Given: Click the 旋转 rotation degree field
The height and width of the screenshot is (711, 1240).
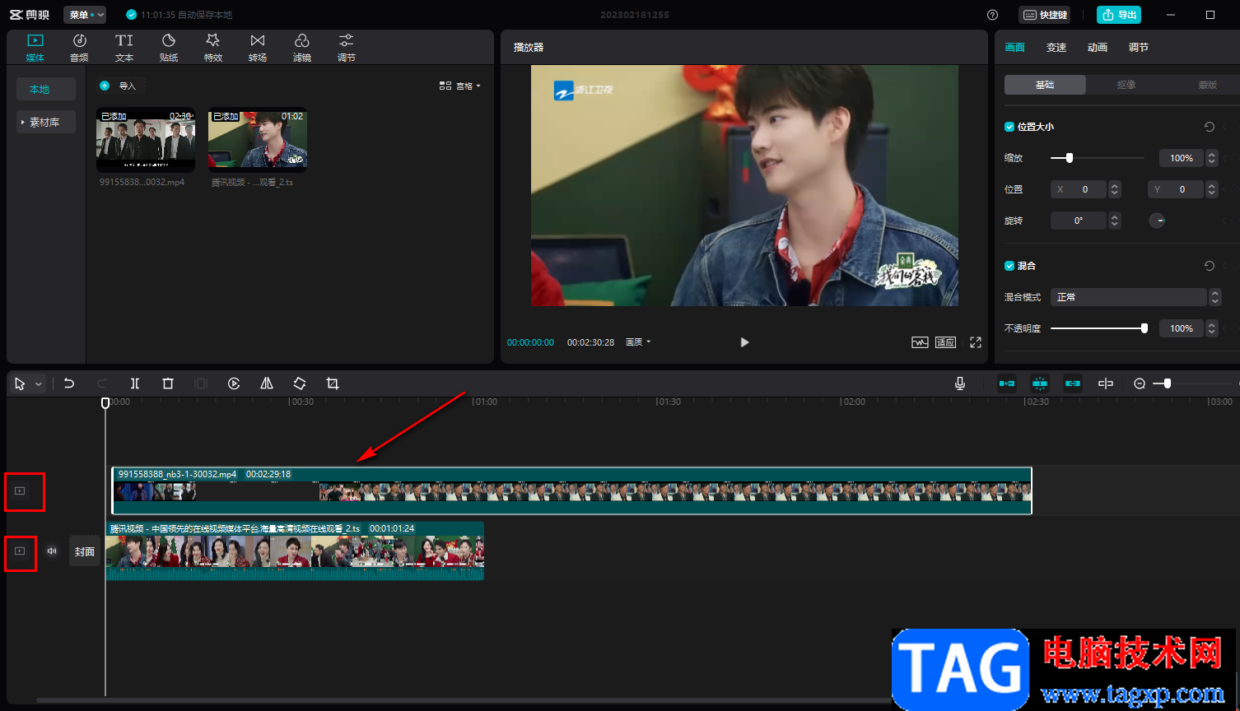Looking at the screenshot, I should pyautogui.click(x=1079, y=221).
